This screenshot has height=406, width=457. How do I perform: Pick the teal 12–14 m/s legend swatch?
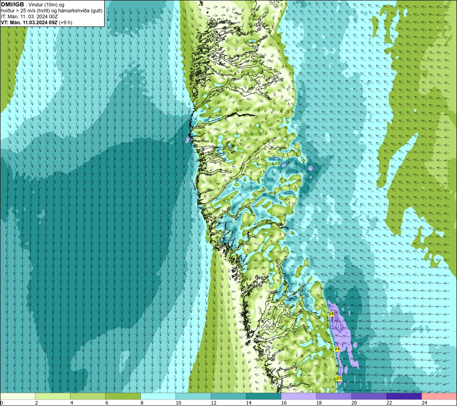click(x=228, y=396)
